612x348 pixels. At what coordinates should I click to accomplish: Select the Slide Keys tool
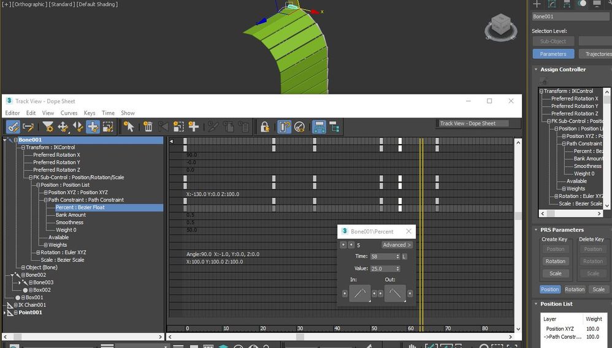tap(78, 127)
